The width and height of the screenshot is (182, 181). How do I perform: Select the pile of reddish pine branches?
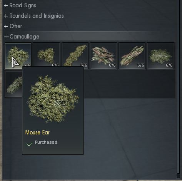coord(104,56)
